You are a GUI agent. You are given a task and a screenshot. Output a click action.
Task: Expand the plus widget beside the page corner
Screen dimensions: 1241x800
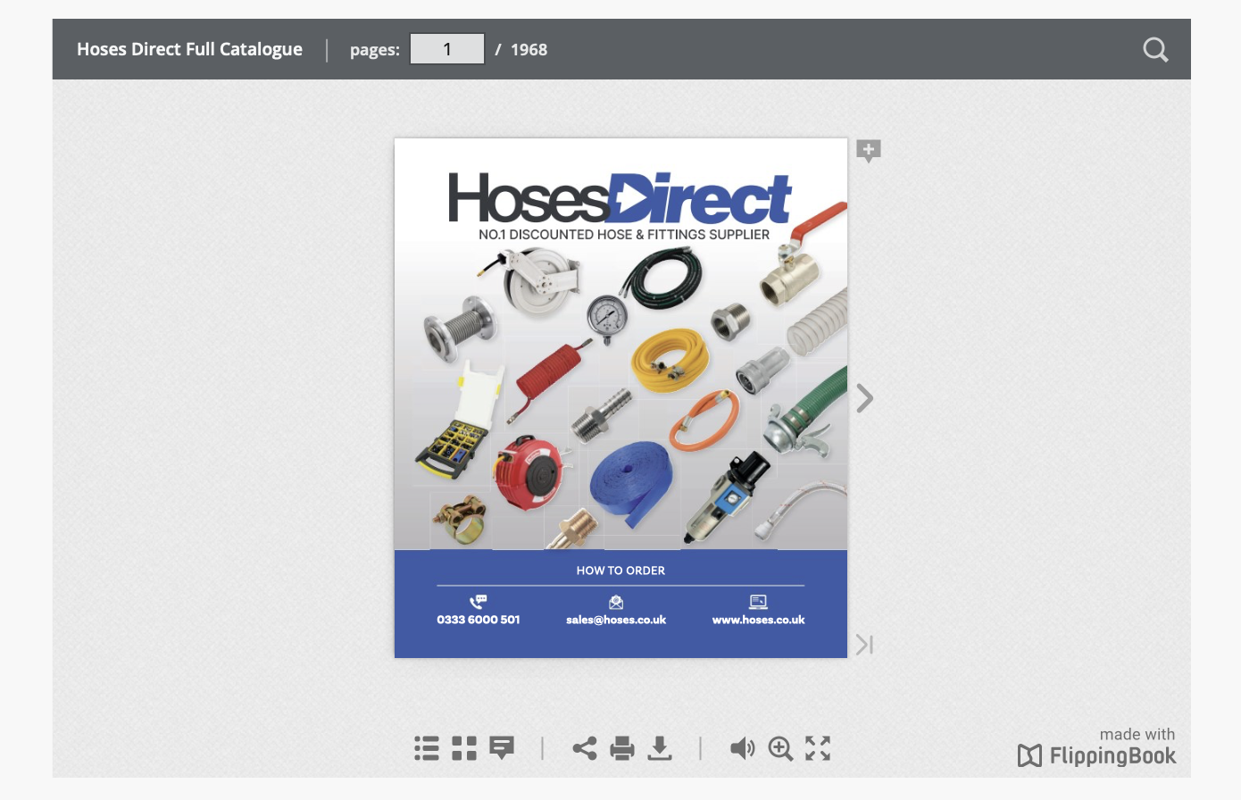point(868,150)
